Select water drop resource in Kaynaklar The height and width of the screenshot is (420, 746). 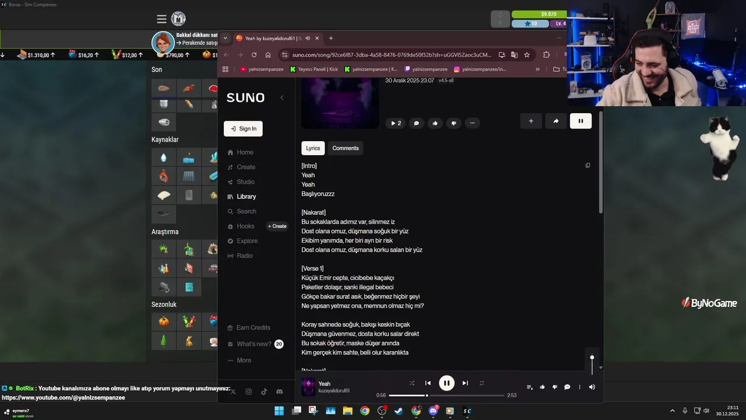tap(164, 157)
